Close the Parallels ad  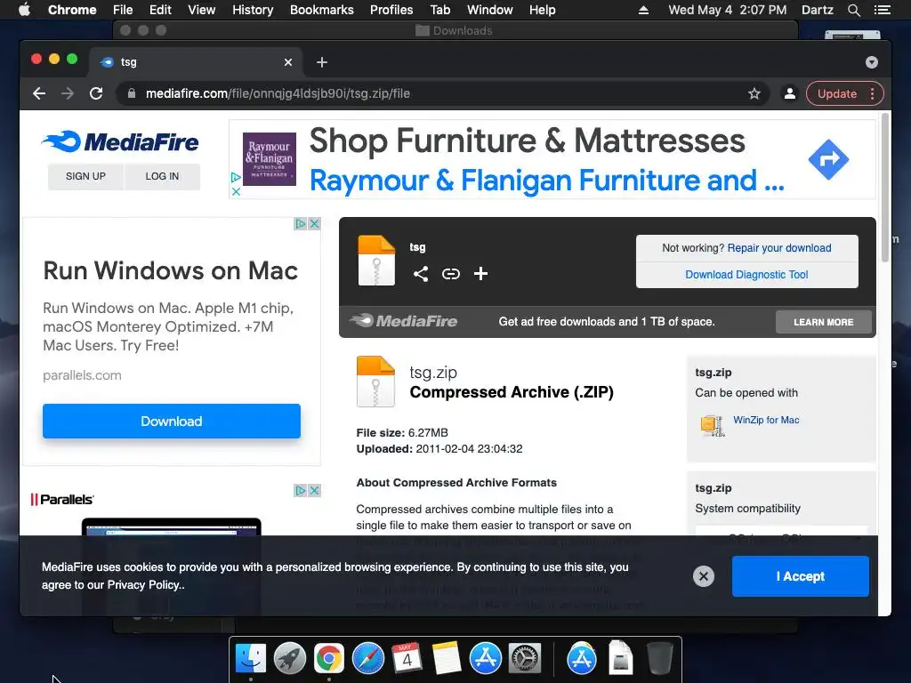tap(314, 491)
